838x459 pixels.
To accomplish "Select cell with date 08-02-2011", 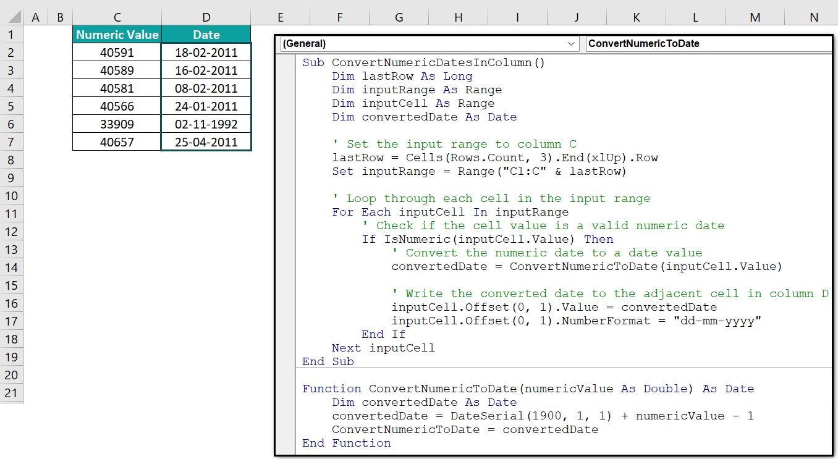I will click(206, 88).
